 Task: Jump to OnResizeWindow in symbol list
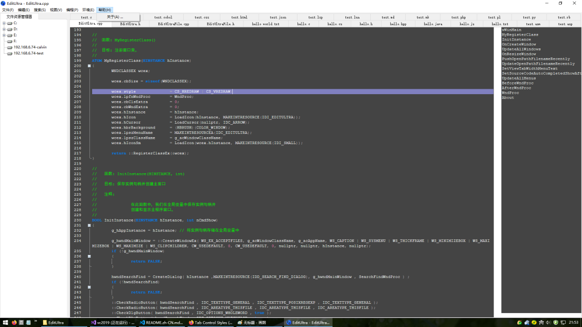point(519,54)
